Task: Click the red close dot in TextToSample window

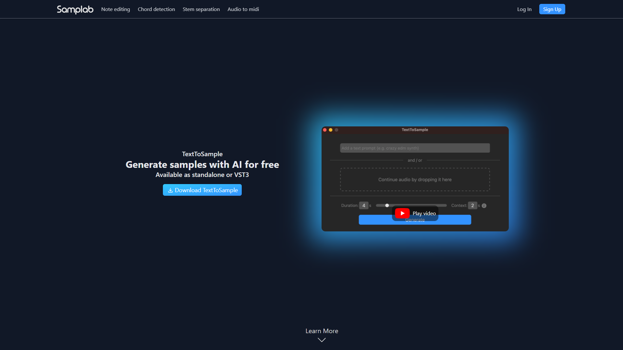Action: coord(325,130)
